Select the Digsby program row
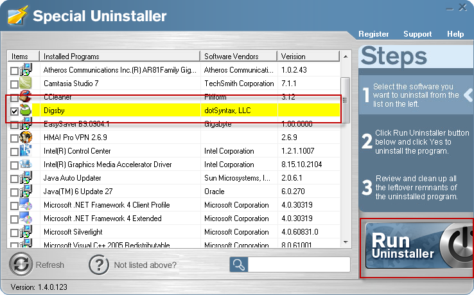 pos(174,110)
